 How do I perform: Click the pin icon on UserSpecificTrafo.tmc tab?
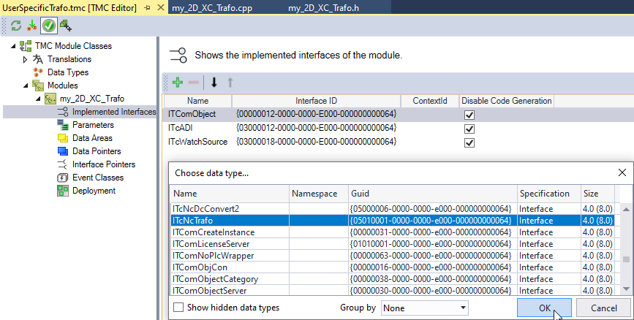tap(148, 8)
